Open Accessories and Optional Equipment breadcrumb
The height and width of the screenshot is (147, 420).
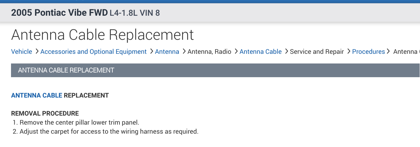pyautogui.click(x=93, y=52)
